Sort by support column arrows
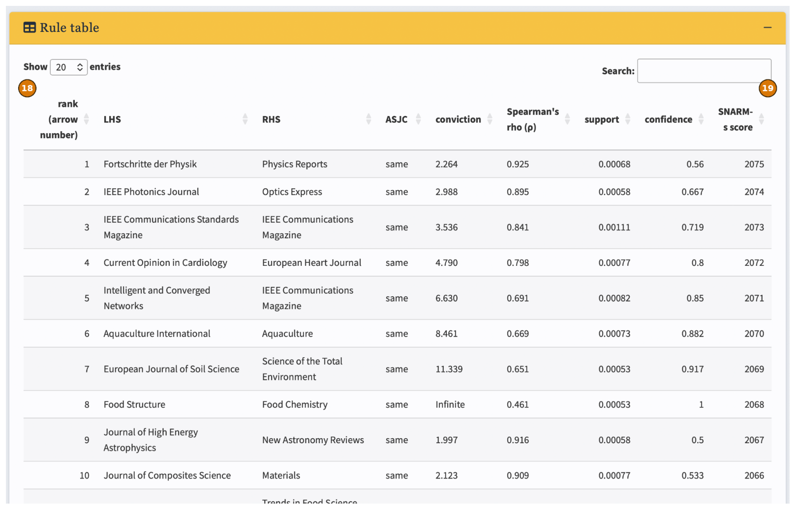Image resolution: width=795 pixels, height=509 pixels. [628, 119]
